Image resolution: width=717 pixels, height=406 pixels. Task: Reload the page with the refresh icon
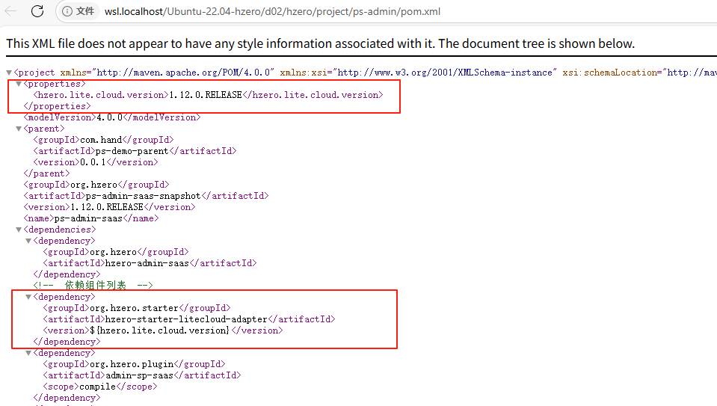click(37, 11)
